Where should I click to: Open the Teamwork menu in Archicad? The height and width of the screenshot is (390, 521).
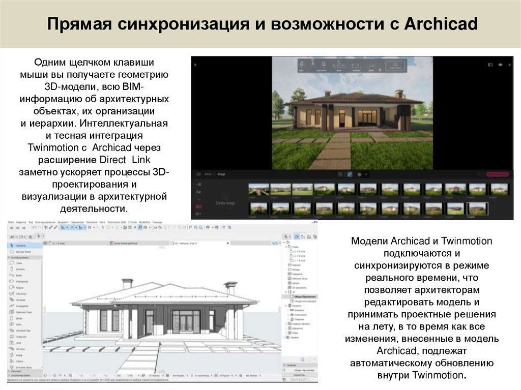coord(92,222)
